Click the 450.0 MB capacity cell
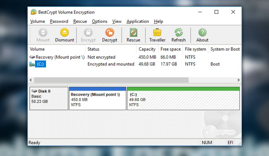Image resolution: width=269 pixels, height=156 pixels. pyautogui.click(x=147, y=57)
